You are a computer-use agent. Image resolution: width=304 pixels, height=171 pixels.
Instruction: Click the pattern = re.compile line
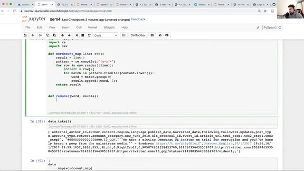85,61
